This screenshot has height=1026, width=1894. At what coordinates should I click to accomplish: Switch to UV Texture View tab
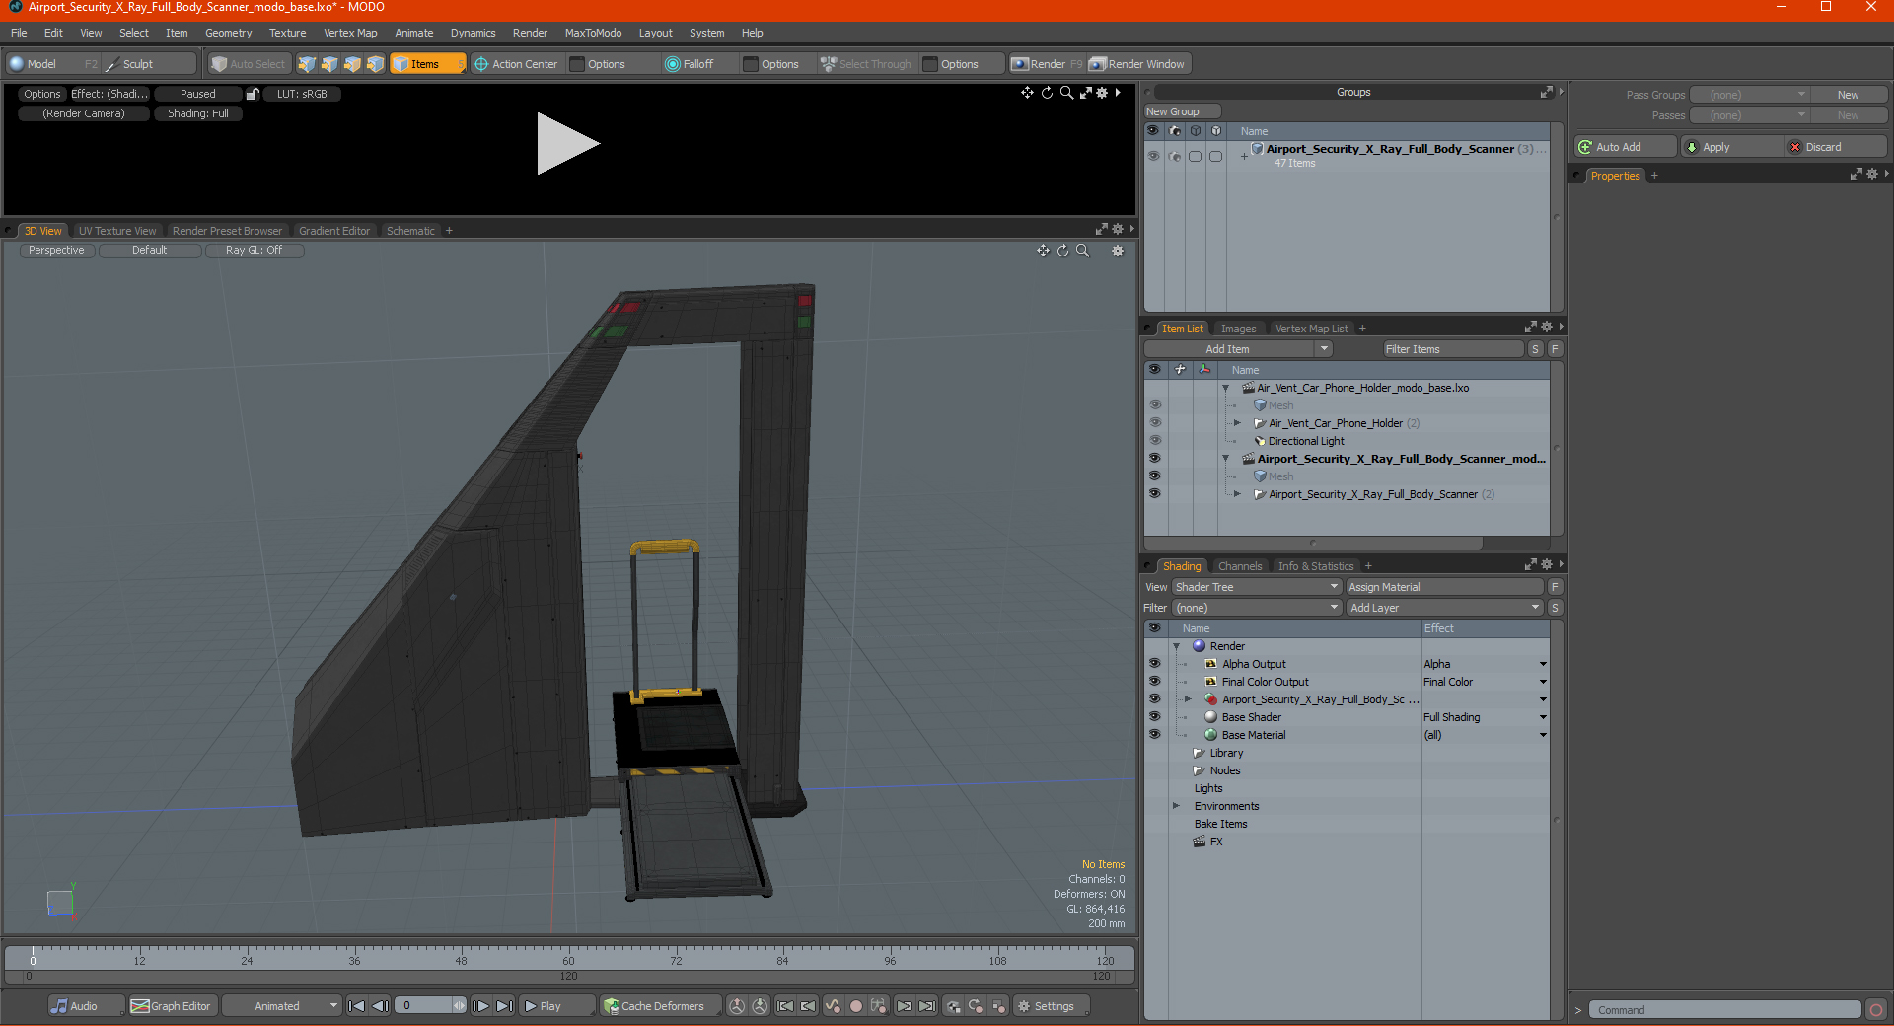pyautogui.click(x=117, y=231)
